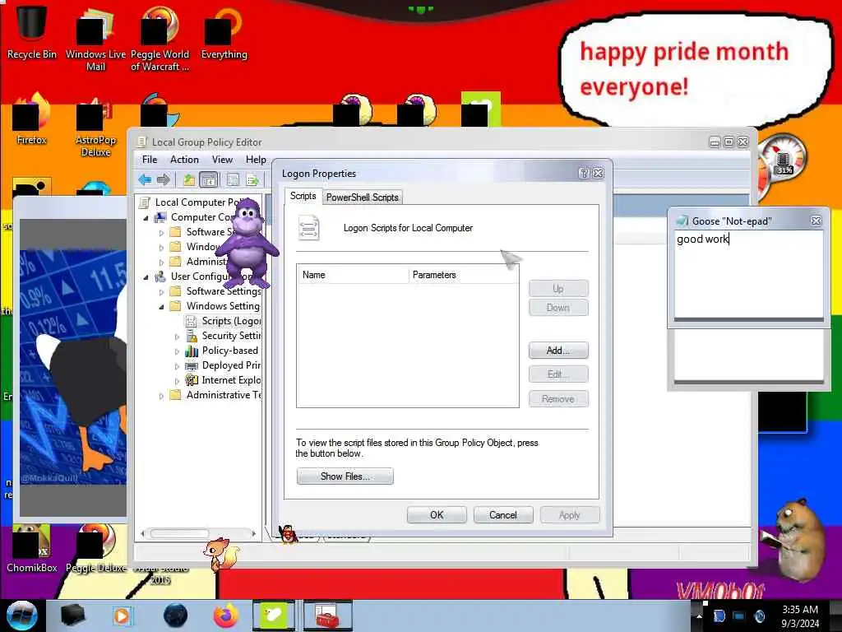Click the Logon Properties help question mark
This screenshot has height=632, width=842.
(585, 173)
